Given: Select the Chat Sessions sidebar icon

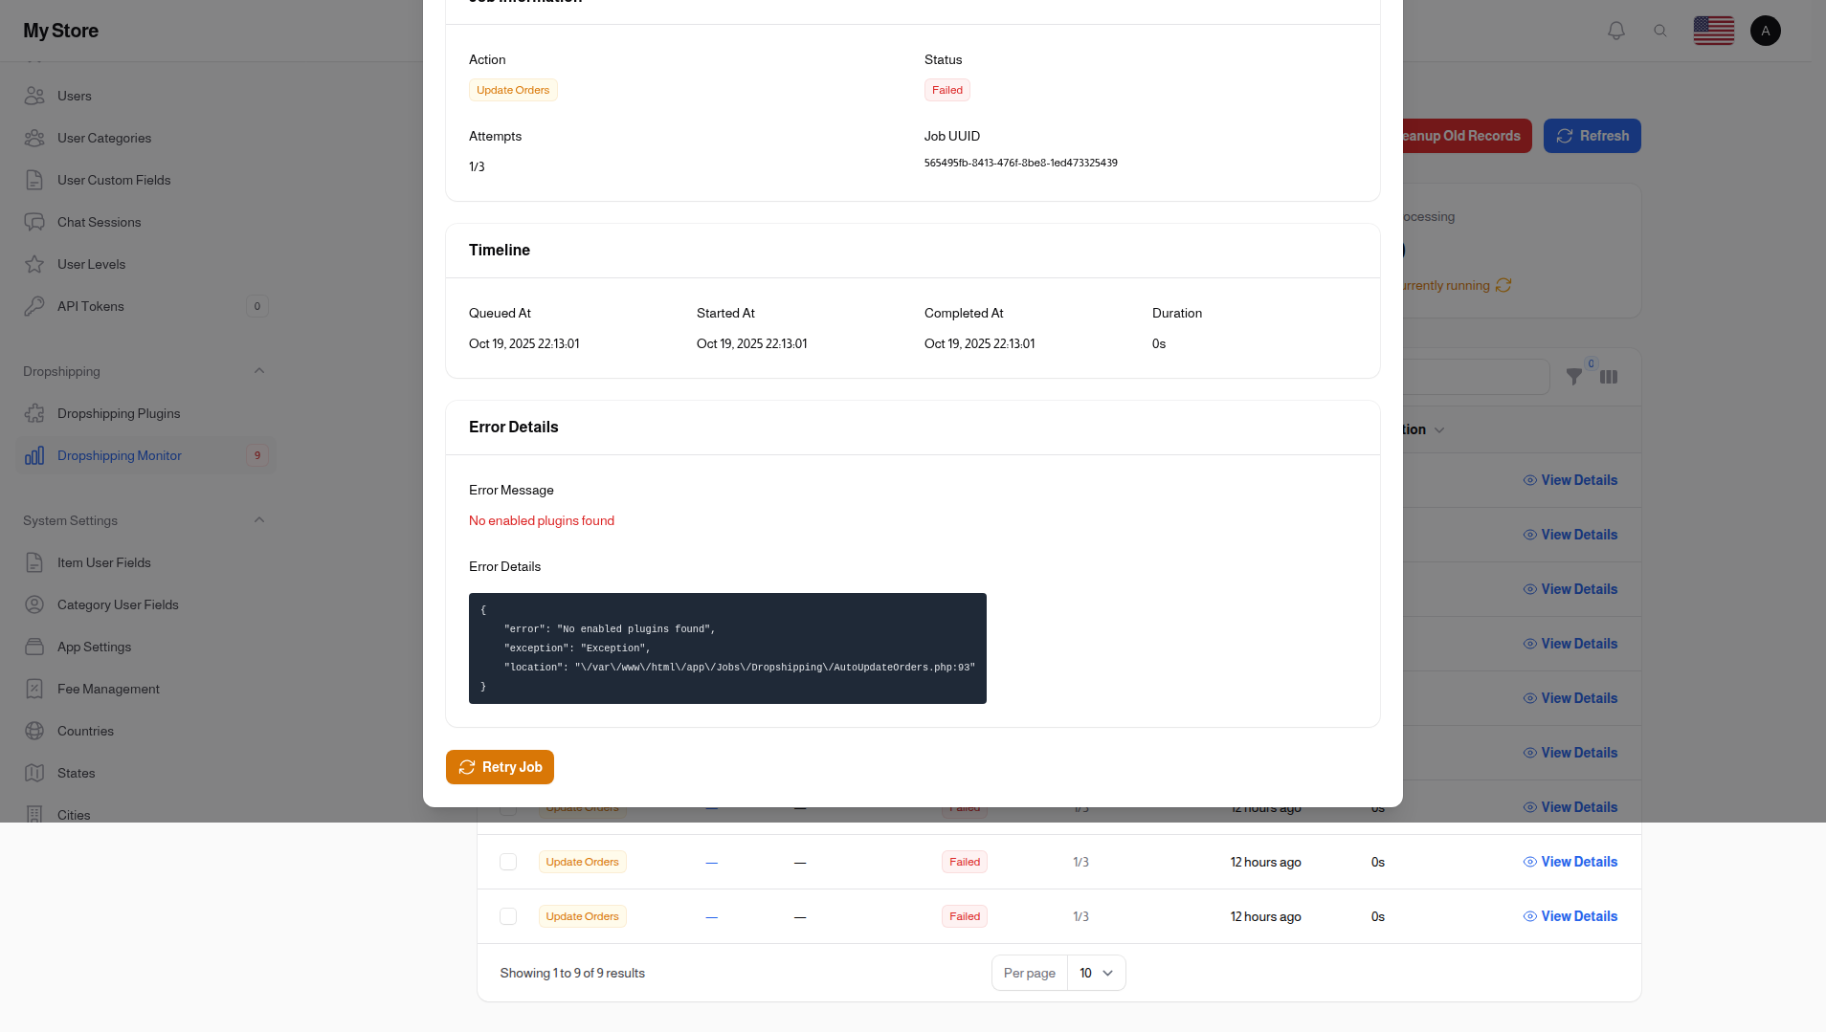Looking at the screenshot, I should coord(34,222).
